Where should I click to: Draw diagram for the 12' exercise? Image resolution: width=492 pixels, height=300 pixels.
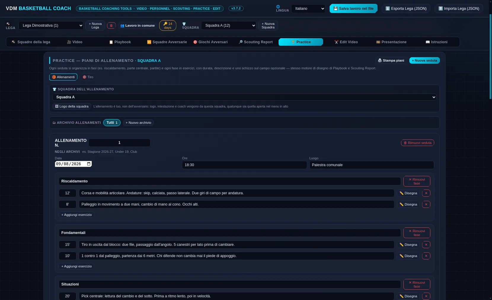[x=408, y=193]
